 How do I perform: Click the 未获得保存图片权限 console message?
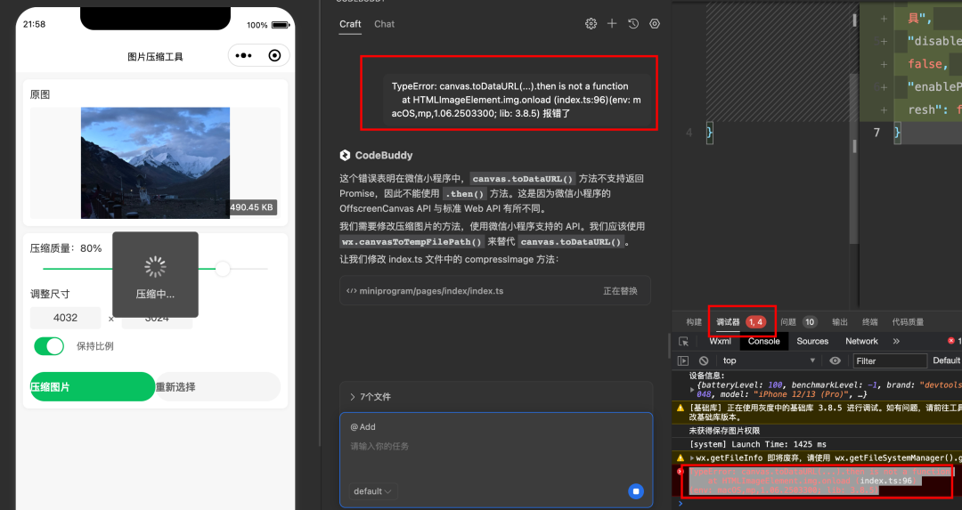pos(724,431)
